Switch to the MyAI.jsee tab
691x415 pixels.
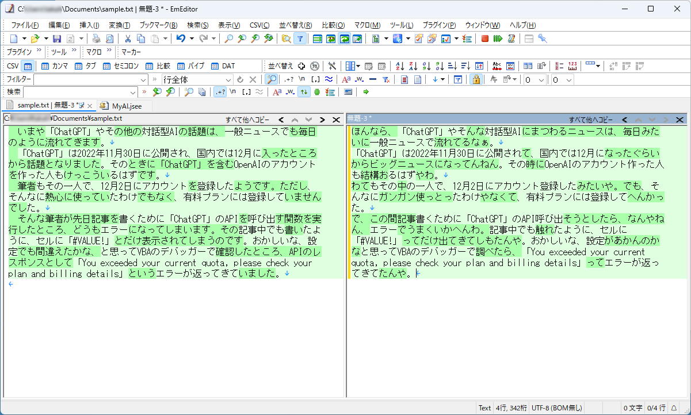[125, 106]
